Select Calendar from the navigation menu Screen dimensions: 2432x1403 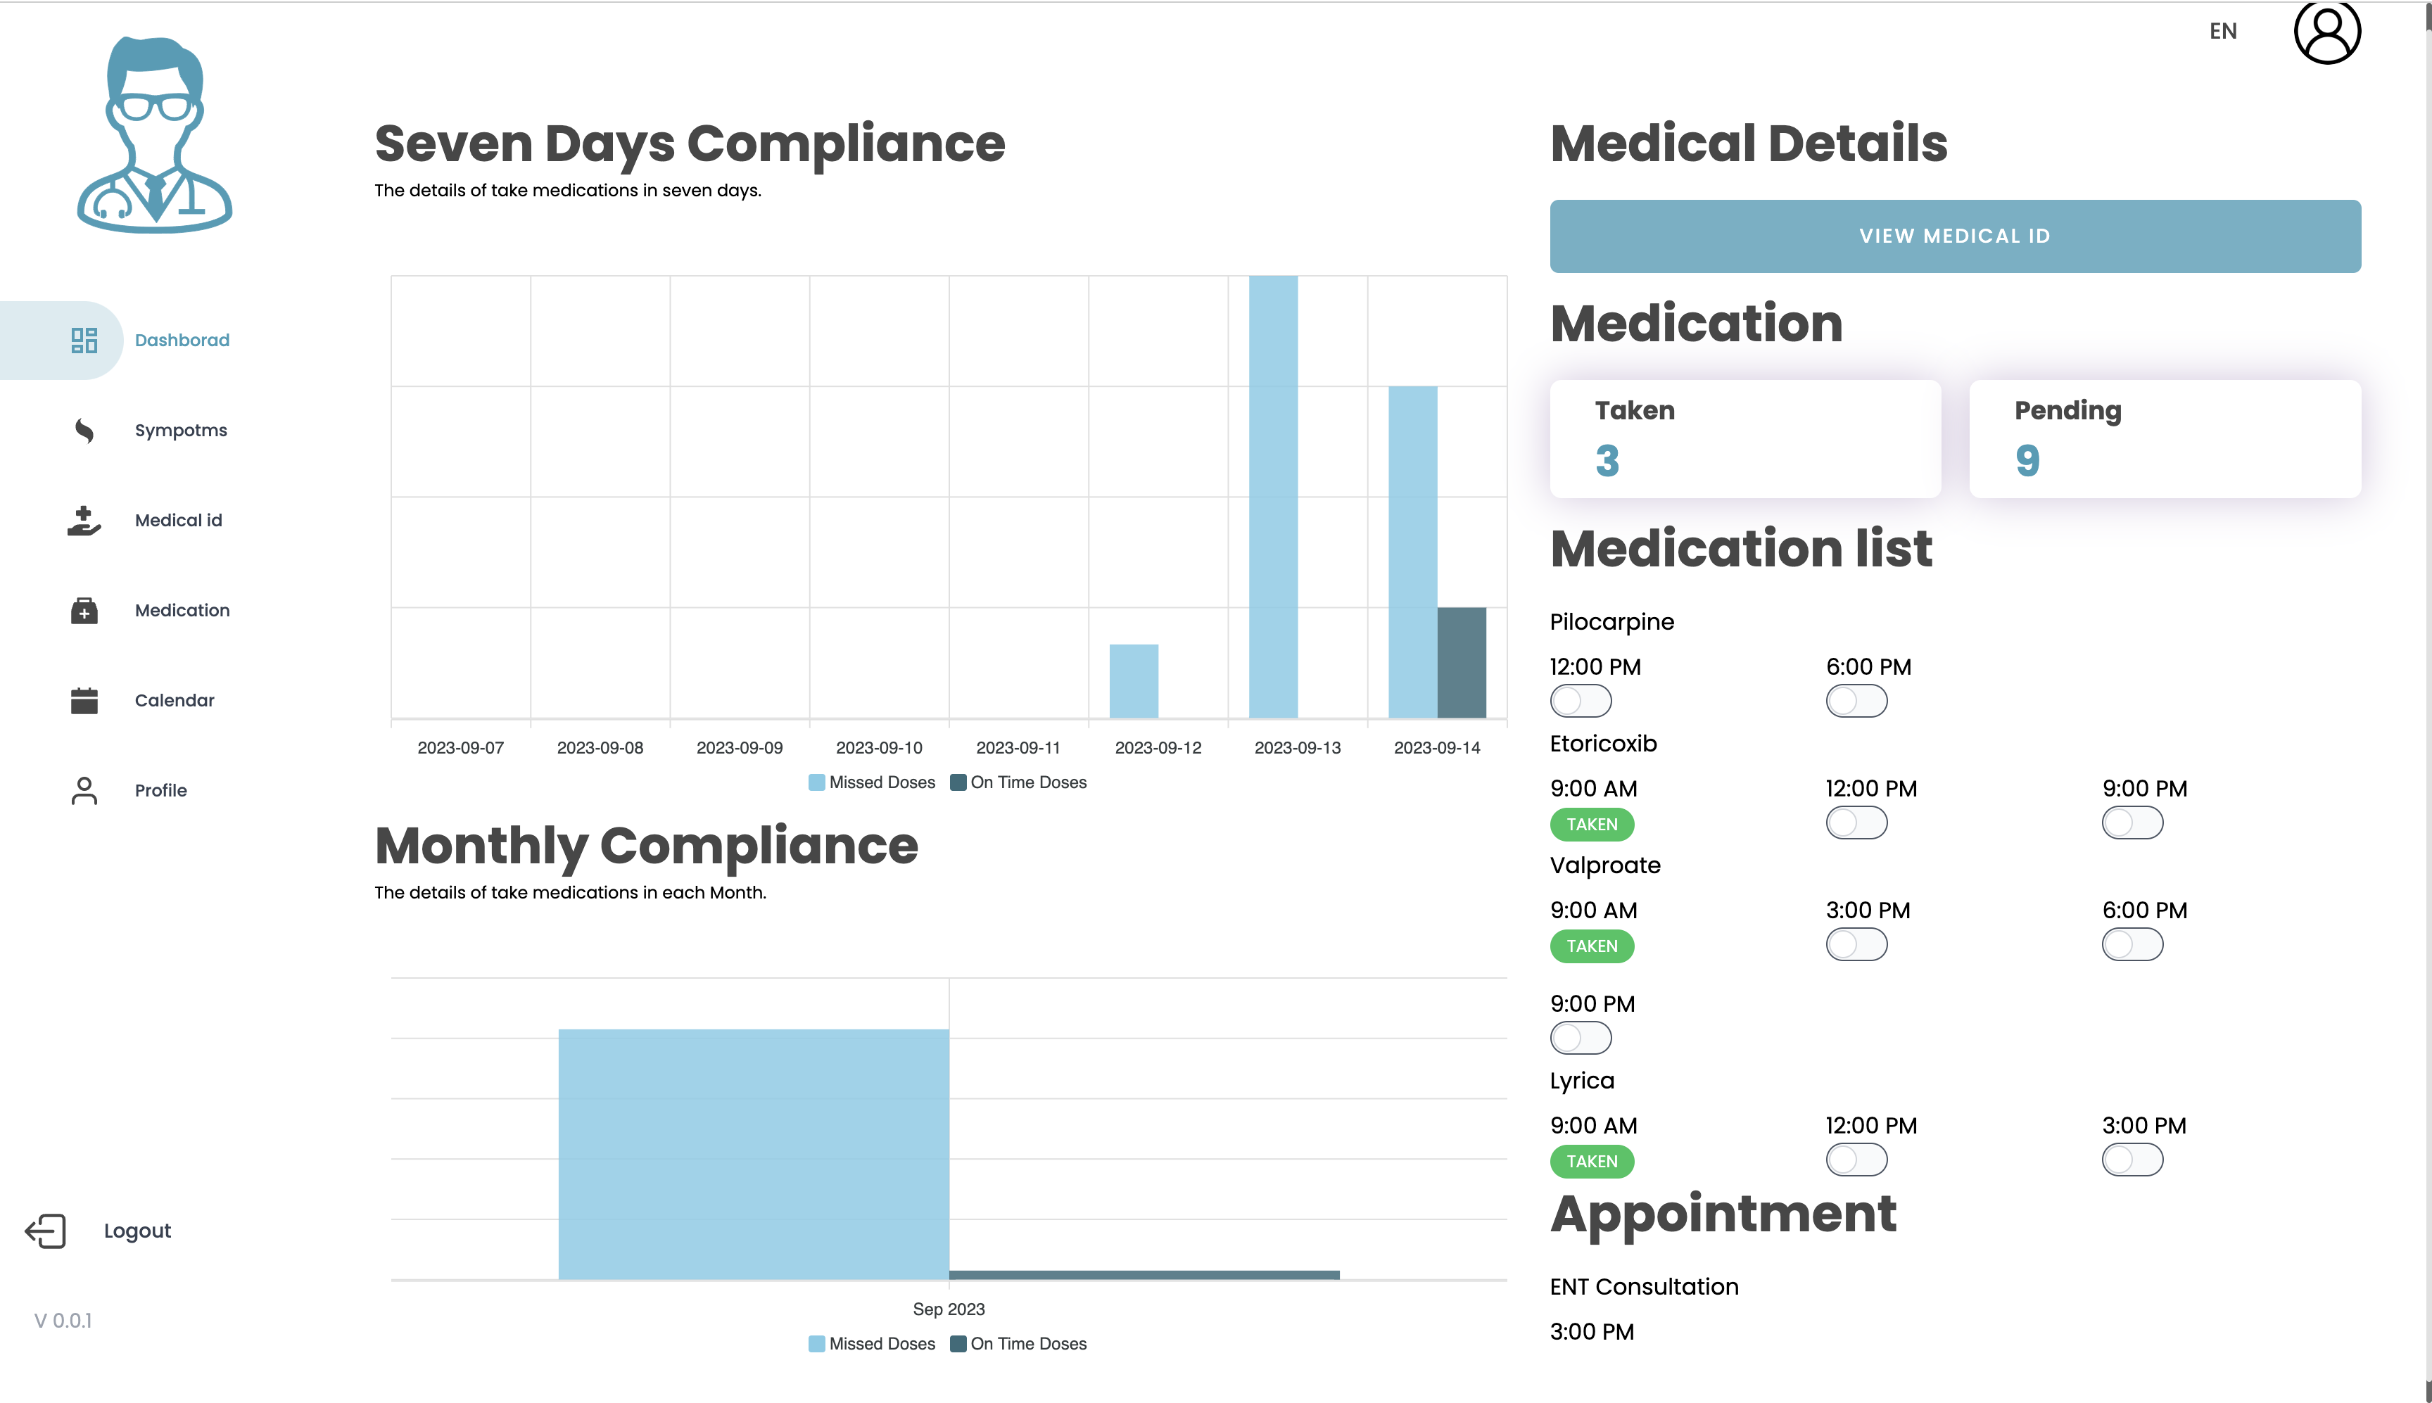(175, 699)
